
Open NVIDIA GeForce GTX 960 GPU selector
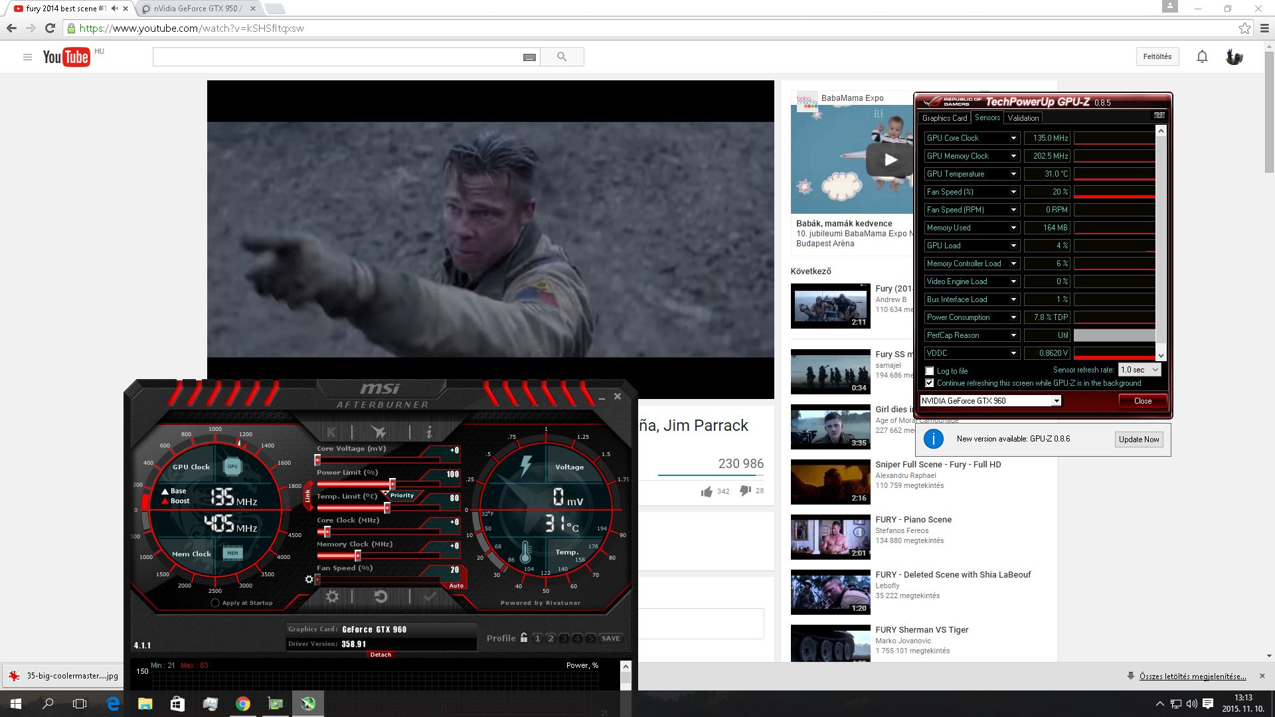990,401
